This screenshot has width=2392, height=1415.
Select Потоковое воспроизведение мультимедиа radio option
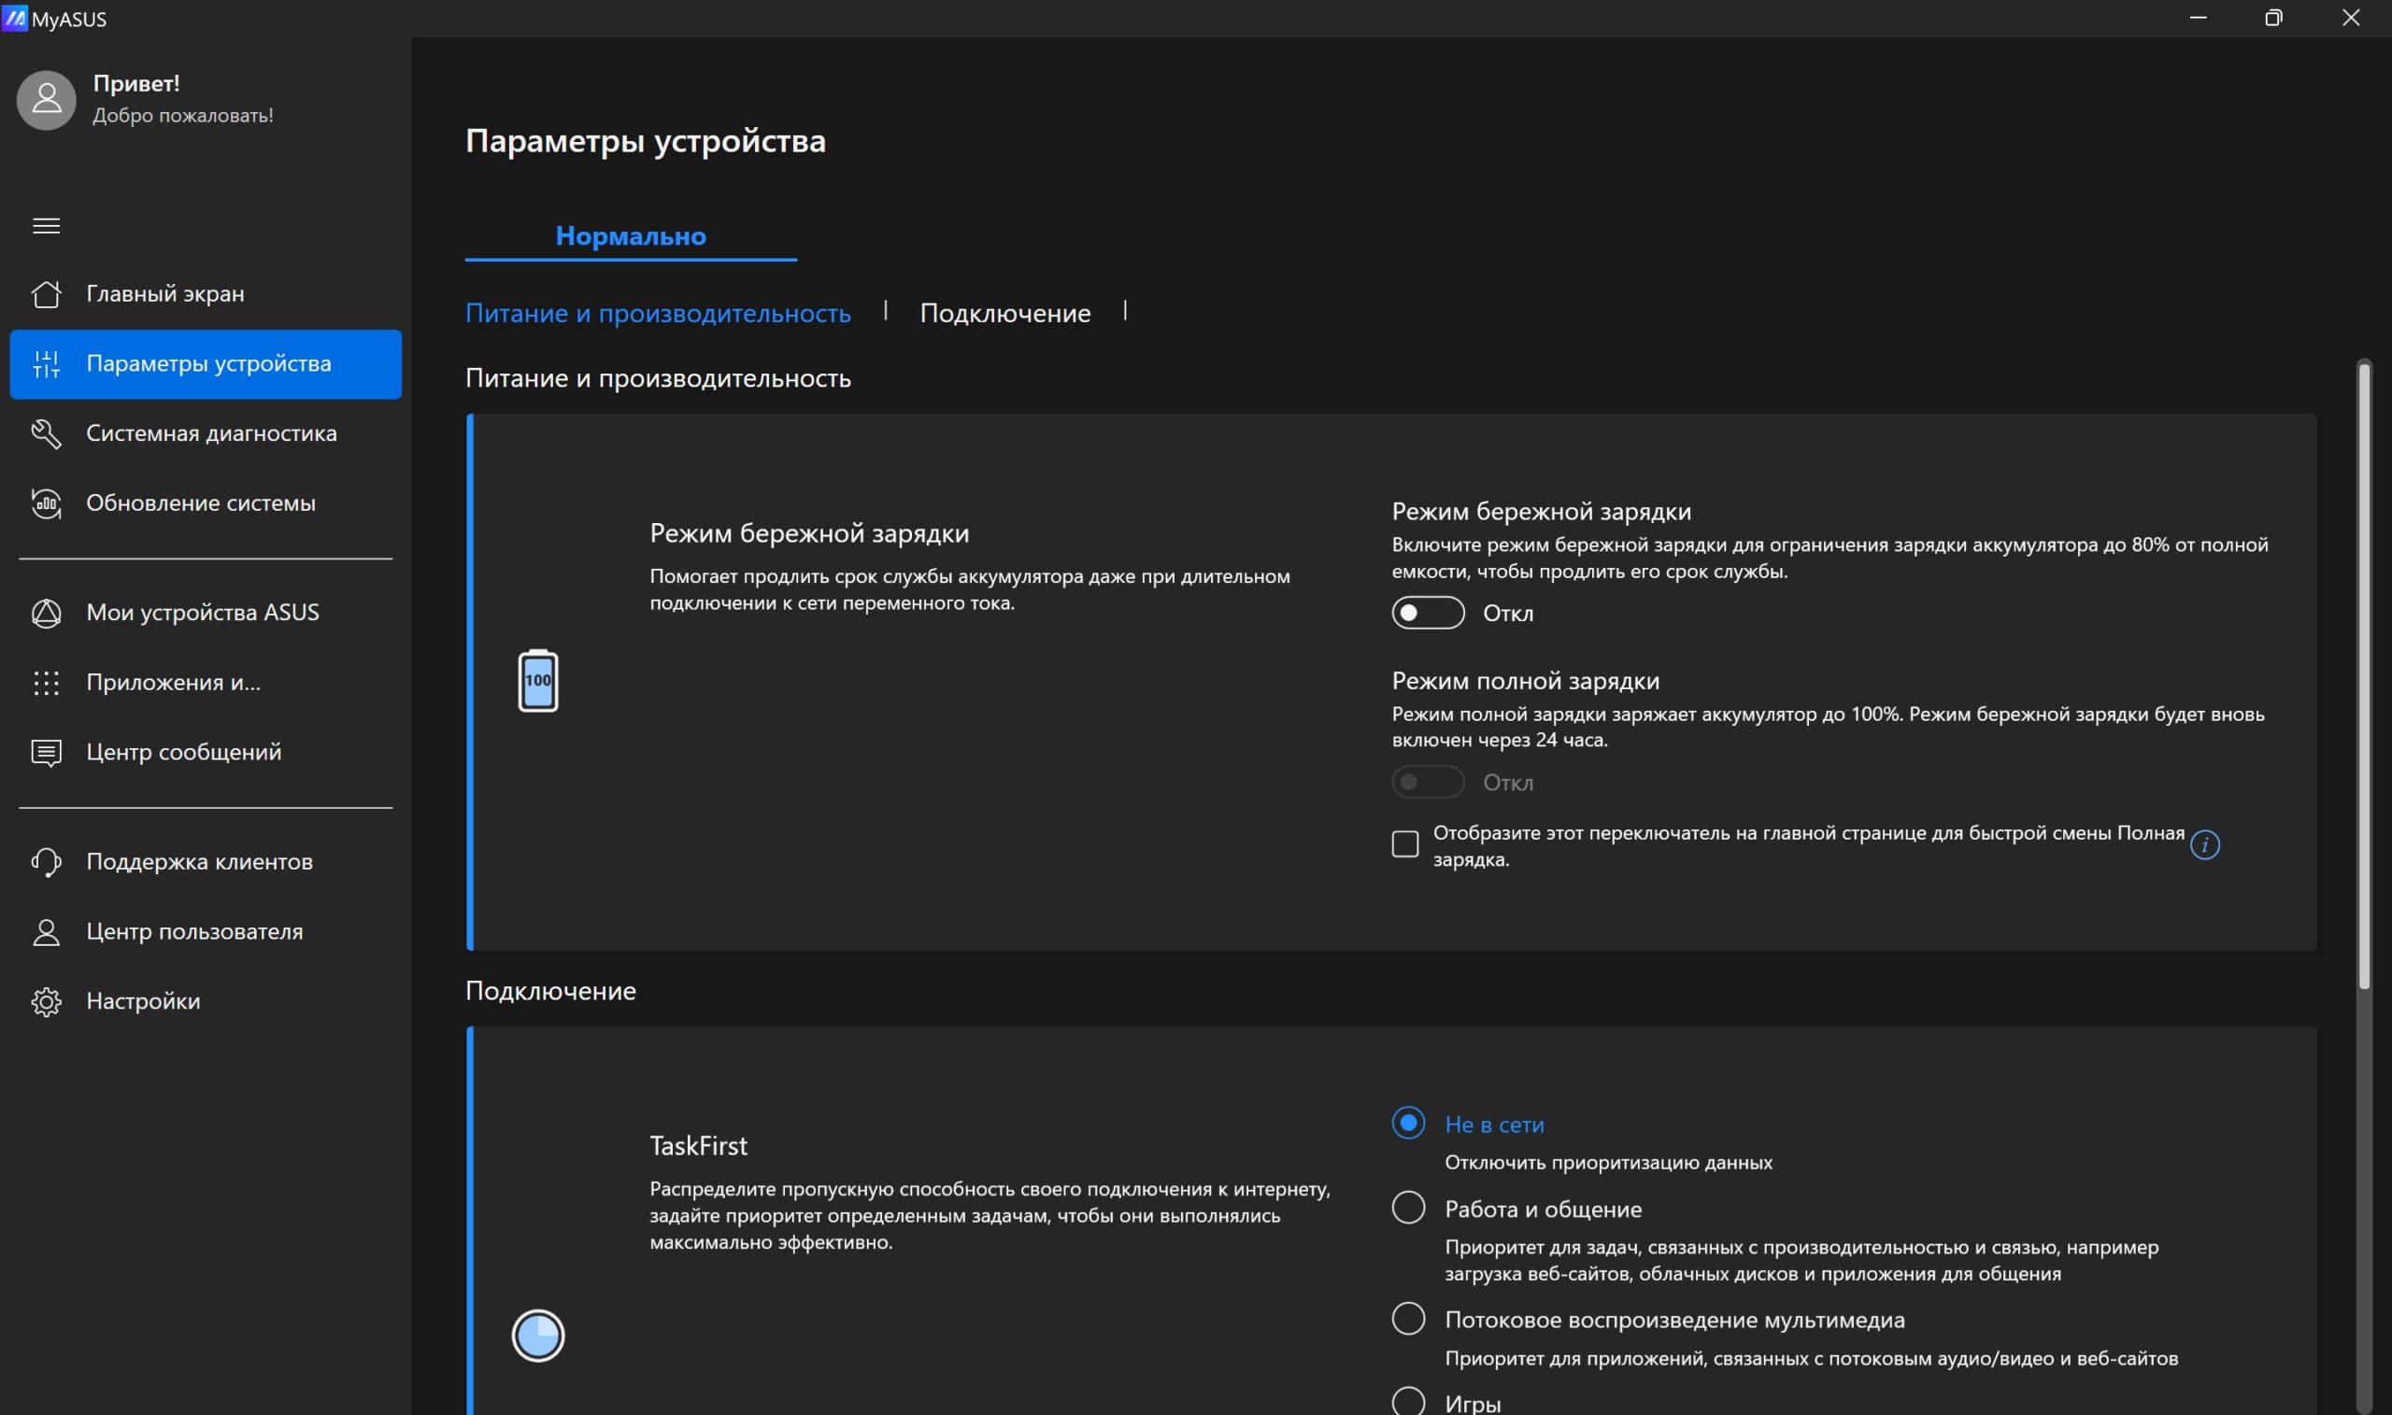(1409, 1319)
